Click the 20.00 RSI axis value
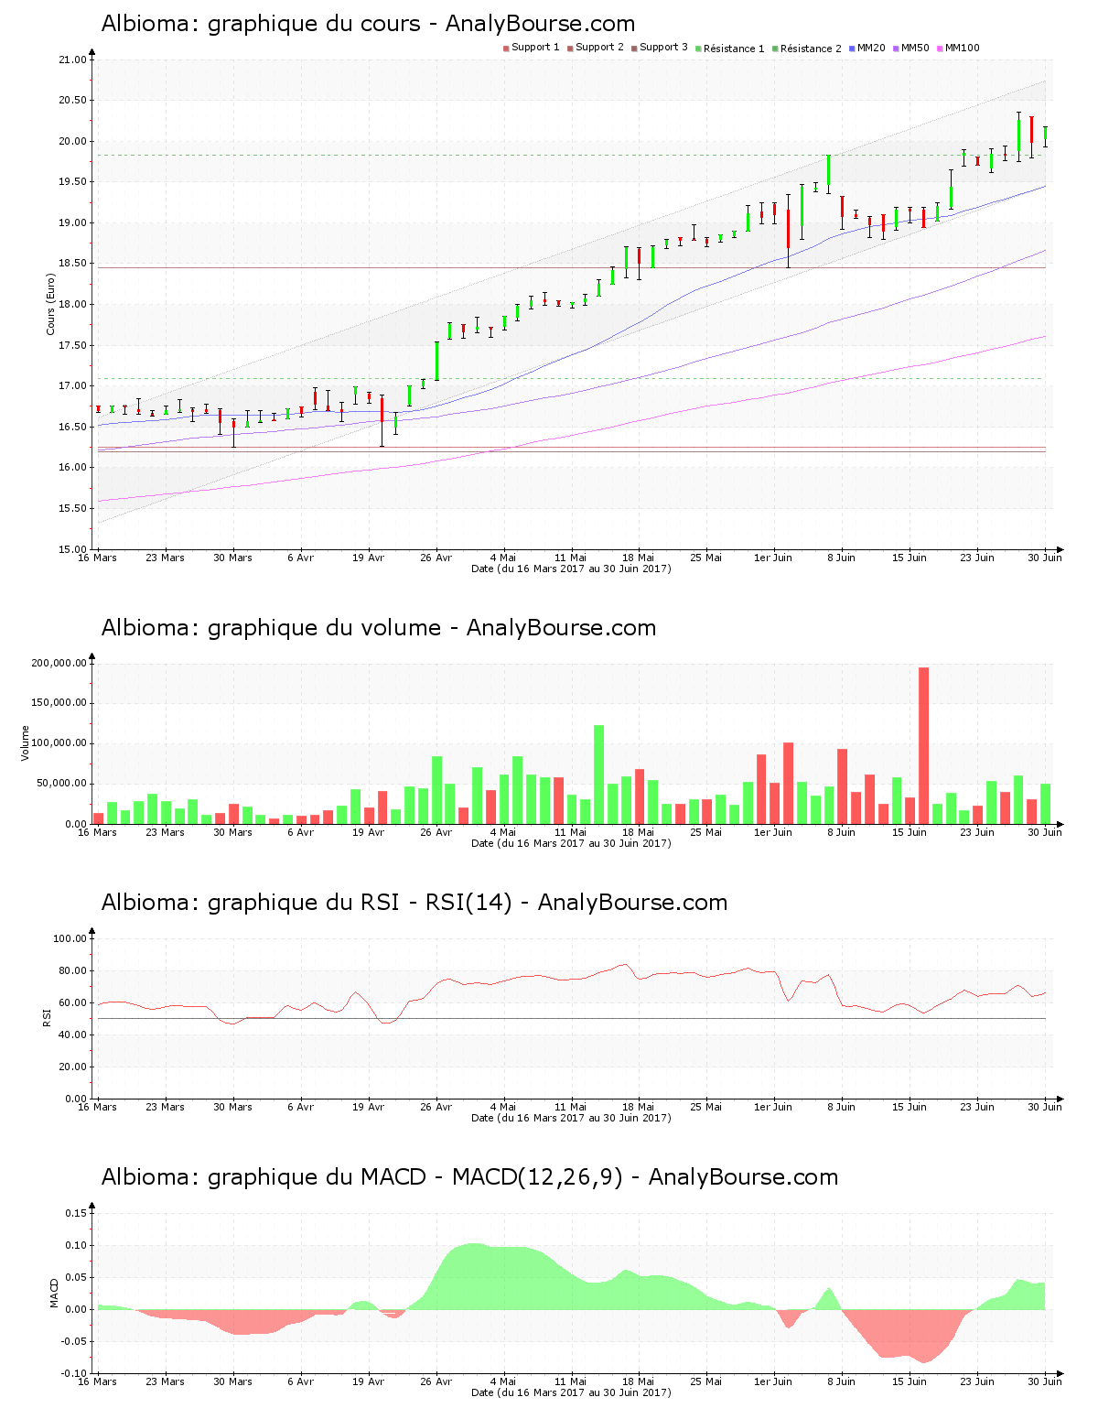Image resolution: width=1098 pixels, height=1419 pixels. (72, 1067)
